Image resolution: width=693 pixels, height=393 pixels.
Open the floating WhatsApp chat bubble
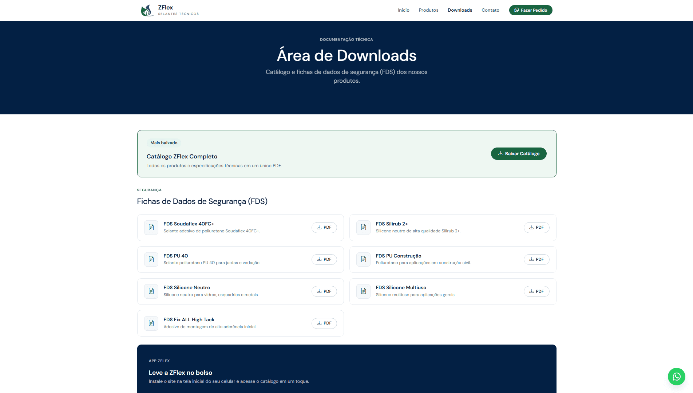[676, 376]
